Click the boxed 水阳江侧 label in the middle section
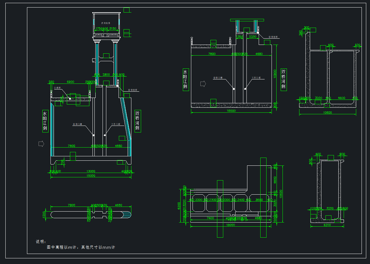The width and height of the screenshot is (370, 264). (186, 80)
